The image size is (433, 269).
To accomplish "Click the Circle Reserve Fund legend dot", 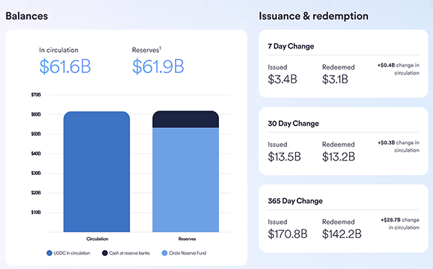I will tap(165, 253).
